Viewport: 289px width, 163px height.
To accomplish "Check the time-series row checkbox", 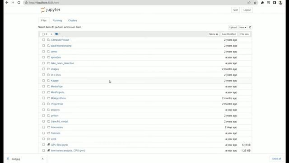I will pos(43,127).
